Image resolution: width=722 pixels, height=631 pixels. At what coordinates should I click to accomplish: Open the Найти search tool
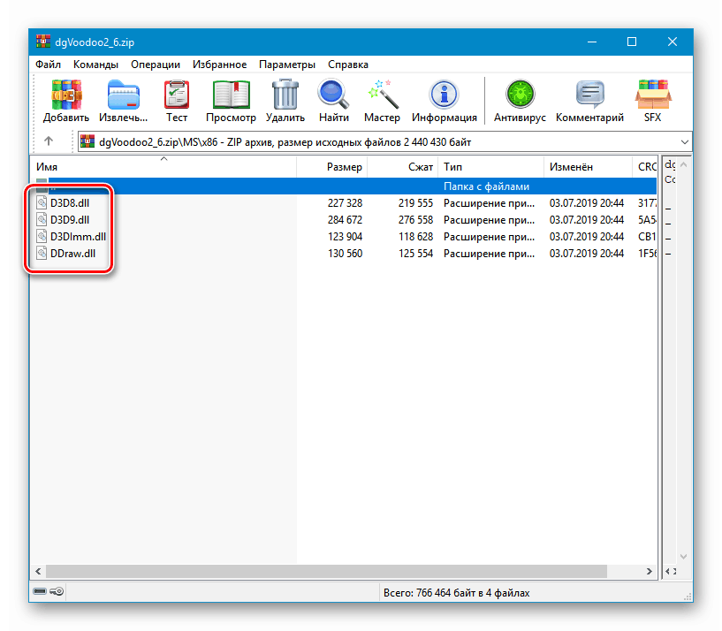(334, 101)
